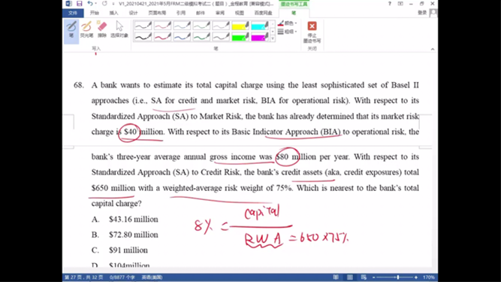Adjust the zoom slider in status bar
Viewport: 501px width, 282px height.
(397, 277)
